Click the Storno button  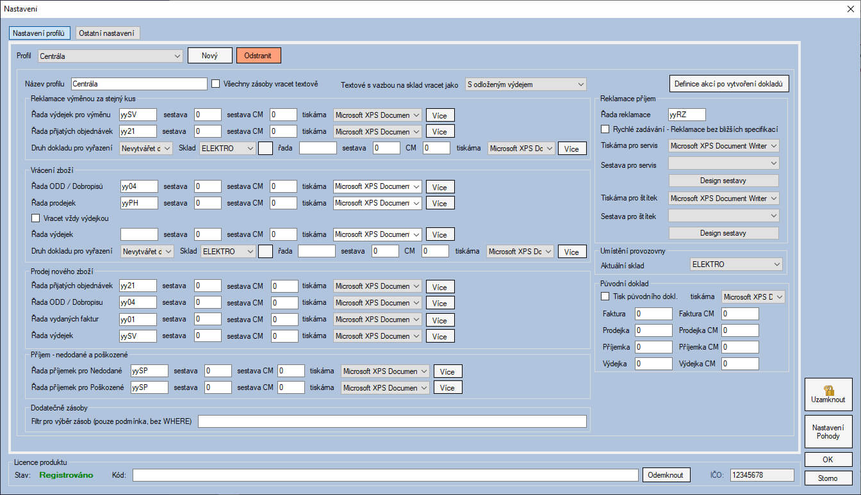point(828,478)
